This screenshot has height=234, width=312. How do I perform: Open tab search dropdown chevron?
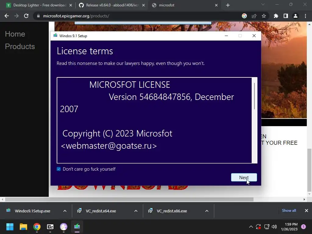tap(263, 4)
